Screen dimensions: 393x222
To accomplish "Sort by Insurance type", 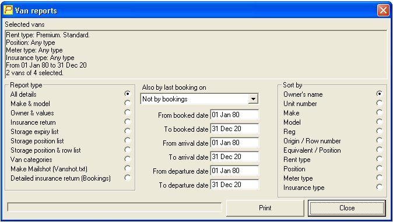I will (380, 187).
